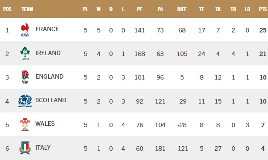268x160 pixels.
Task: Click the POS column header
Action: coord(7,9)
